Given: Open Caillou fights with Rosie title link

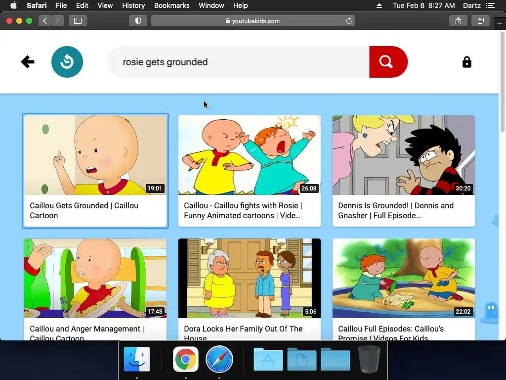Looking at the screenshot, I should (243, 210).
